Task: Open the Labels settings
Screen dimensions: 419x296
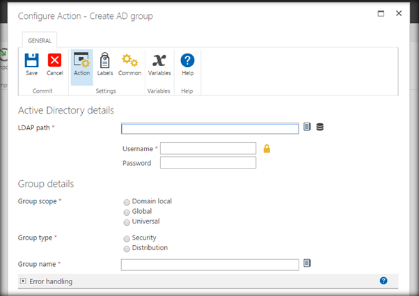Action: [x=105, y=63]
